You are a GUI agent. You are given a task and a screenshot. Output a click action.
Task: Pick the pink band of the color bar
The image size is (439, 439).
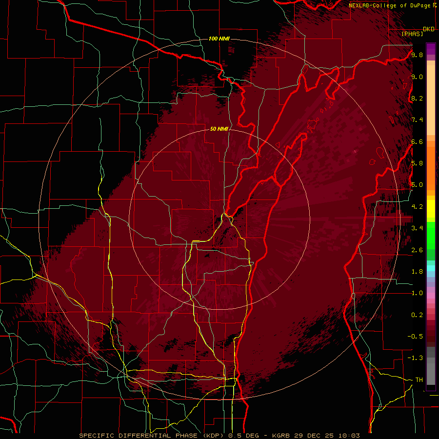coord(431,296)
